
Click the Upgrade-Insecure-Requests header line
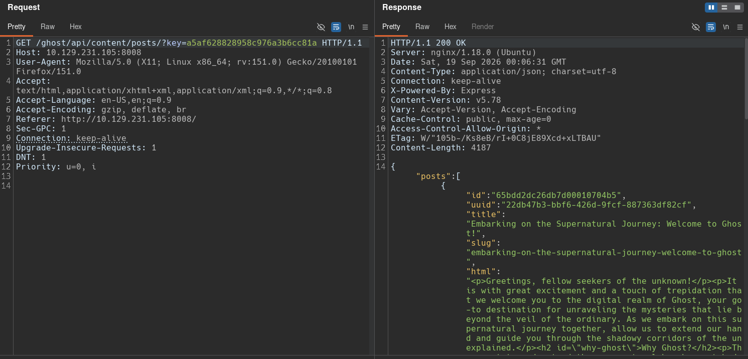(86, 147)
